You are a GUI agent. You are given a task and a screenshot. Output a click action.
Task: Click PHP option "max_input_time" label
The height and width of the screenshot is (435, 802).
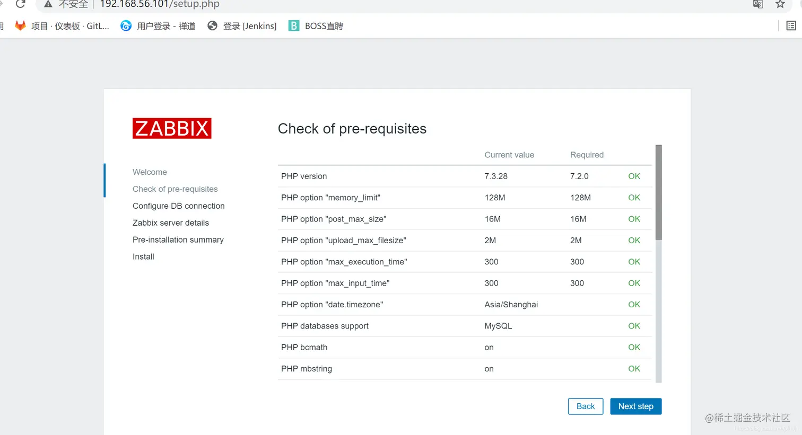pyautogui.click(x=335, y=283)
